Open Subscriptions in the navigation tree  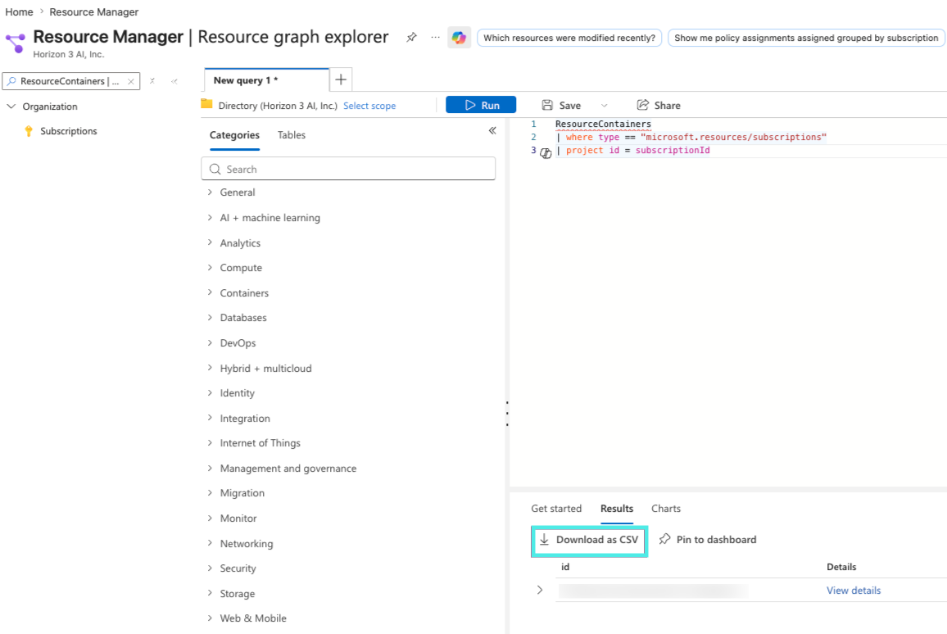click(x=68, y=131)
